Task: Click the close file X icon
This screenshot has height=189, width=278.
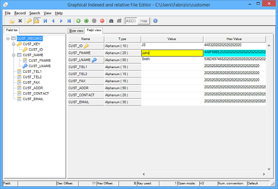Action: tap(20, 21)
